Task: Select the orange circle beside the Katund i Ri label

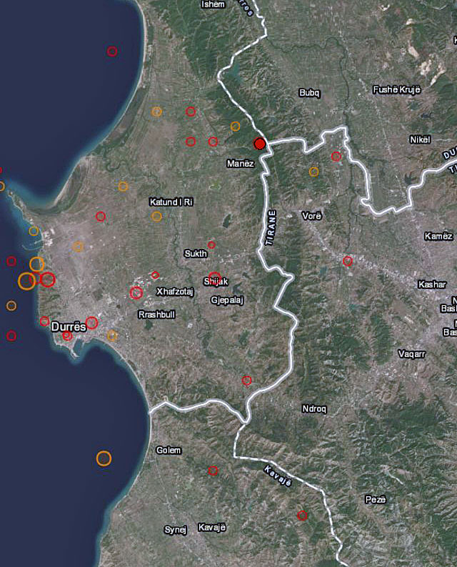Action: (156, 216)
